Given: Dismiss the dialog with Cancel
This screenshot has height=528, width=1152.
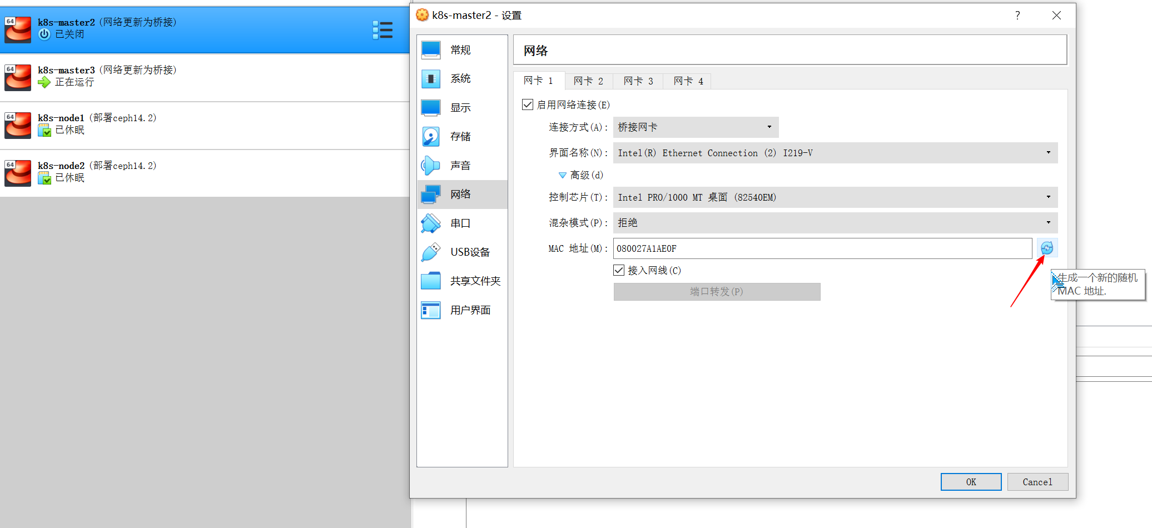Looking at the screenshot, I should [1037, 481].
